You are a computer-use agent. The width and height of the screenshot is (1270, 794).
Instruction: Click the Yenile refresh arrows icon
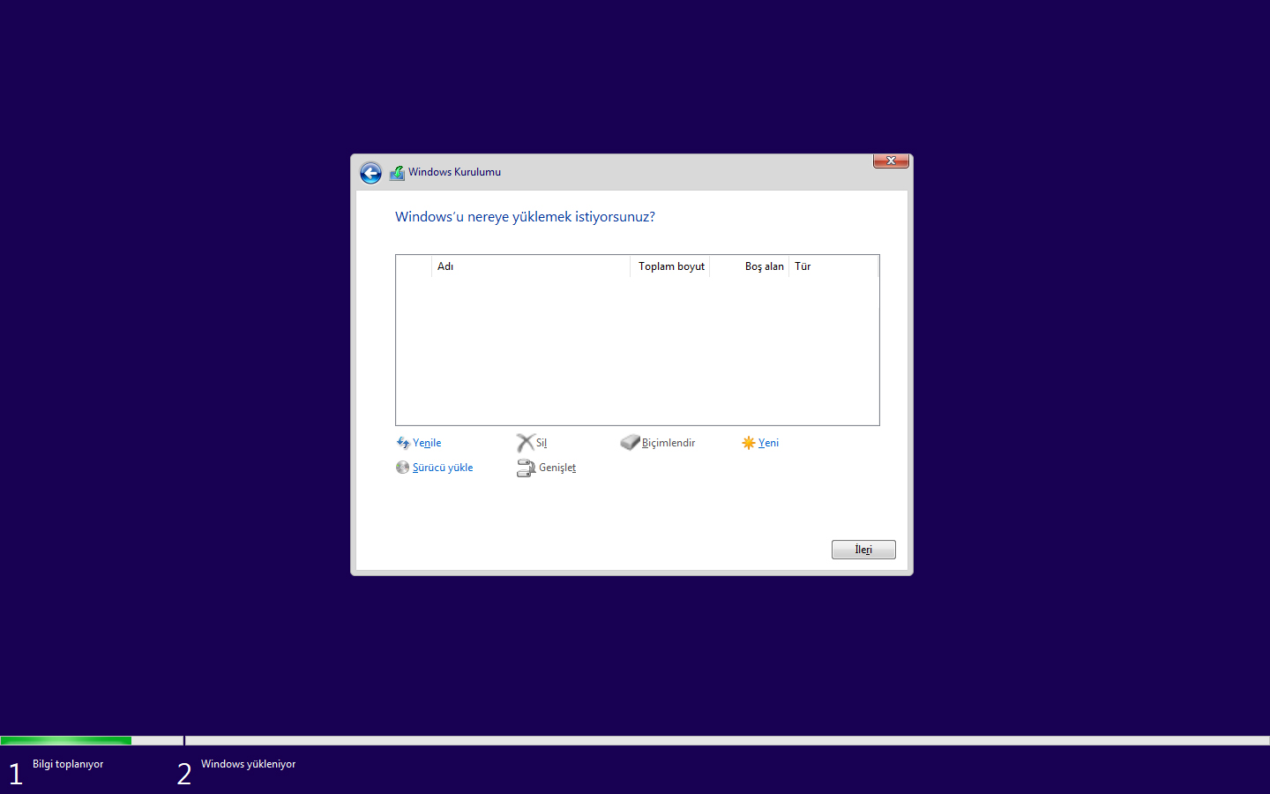(x=403, y=443)
